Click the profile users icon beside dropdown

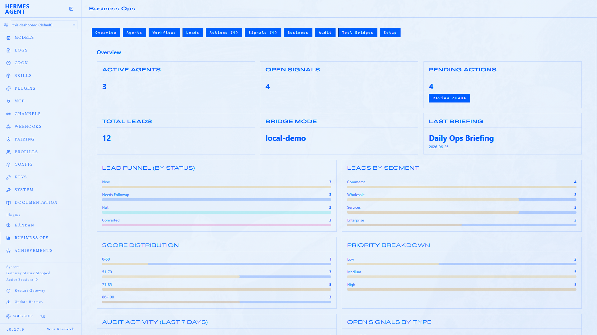tap(6, 25)
